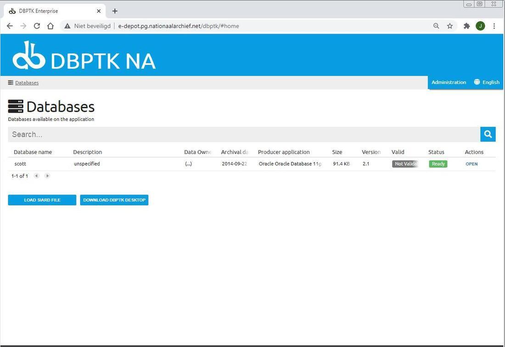Reload the page with refresh icon

pos(37,26)
